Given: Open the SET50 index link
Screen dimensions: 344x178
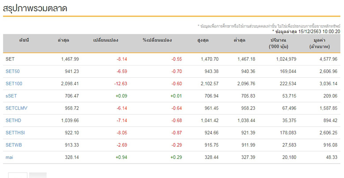Looking at the screenshot, I should tap(12, 71).
